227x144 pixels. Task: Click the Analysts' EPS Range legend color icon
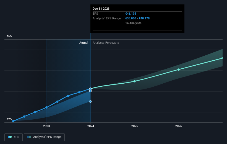coord(29,137)
